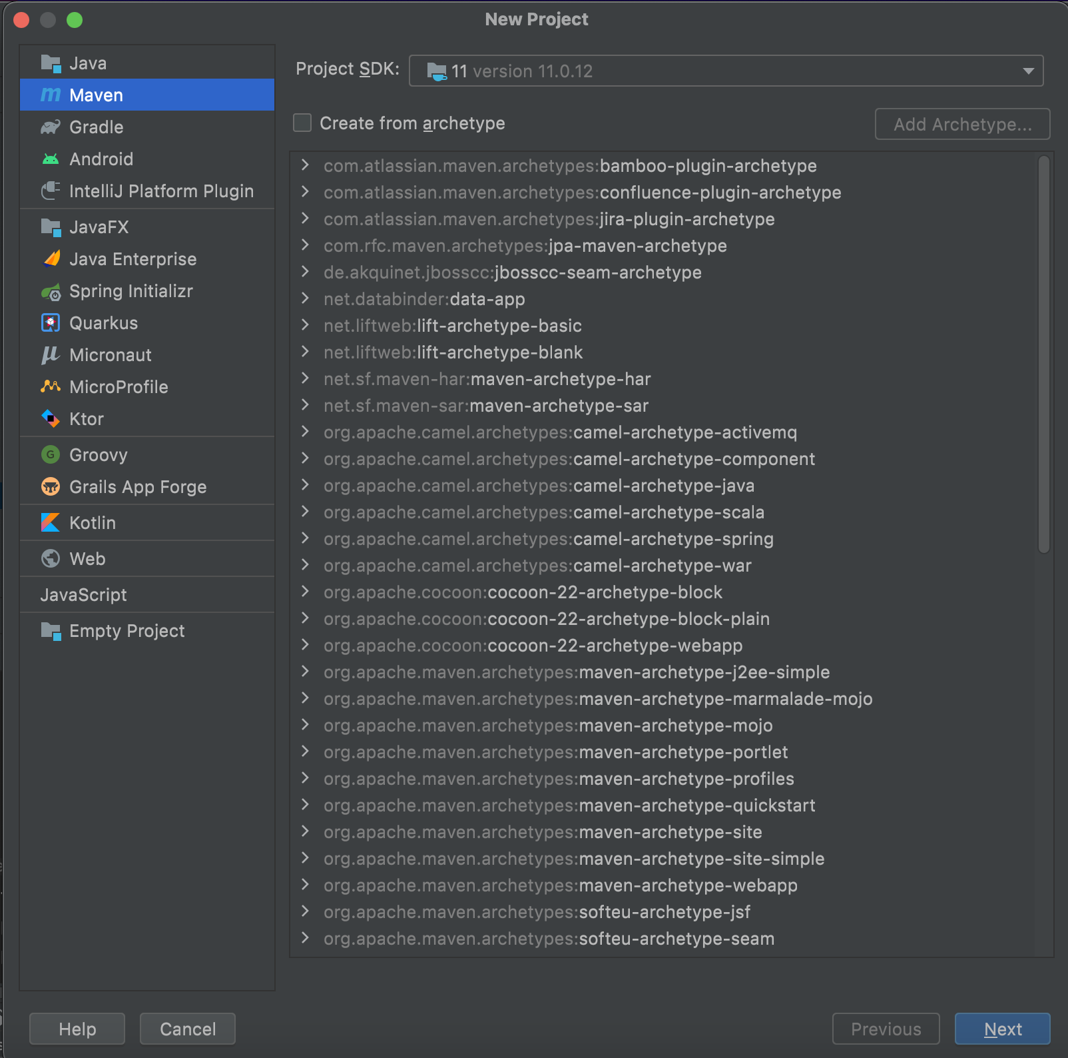Click the Next button
Viewport: 1068px width, 1058px height.
pos(1002,1029)
